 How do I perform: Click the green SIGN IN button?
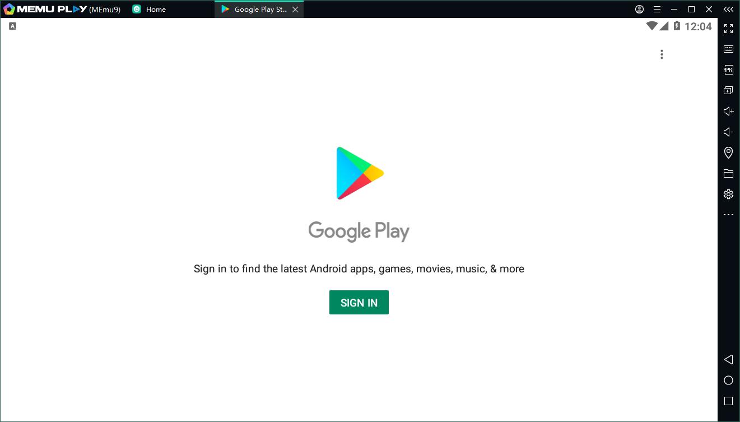point(359,303)
